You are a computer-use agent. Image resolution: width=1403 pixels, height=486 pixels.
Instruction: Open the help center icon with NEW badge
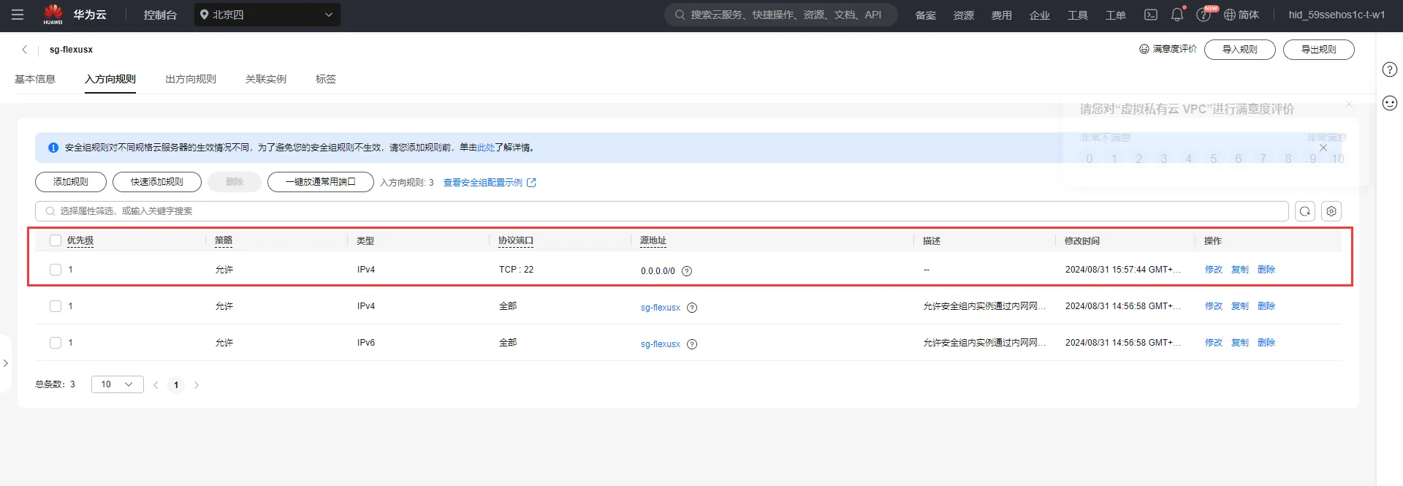(x=1204, y=15)
